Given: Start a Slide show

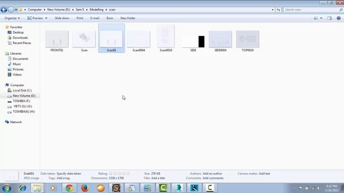Looking at the screenshot, I should [62, 18].
